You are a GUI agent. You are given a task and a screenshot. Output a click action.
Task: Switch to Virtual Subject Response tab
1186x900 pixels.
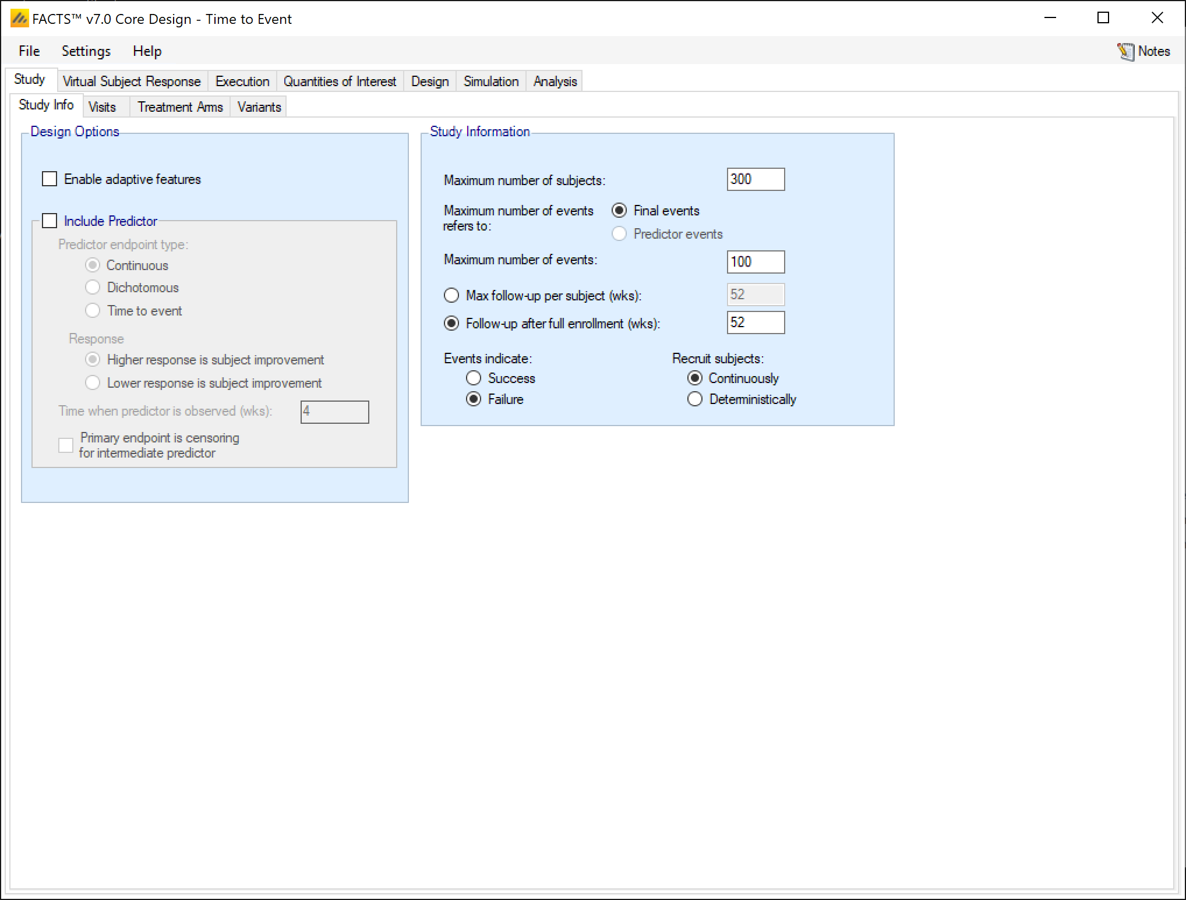(x=132, y=81)
